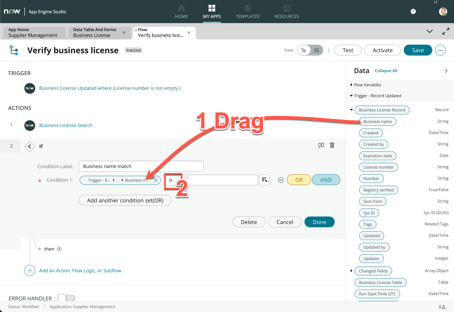
Task: Expand the flow editor to fullscreen
Action: click(x=446, y=31)
